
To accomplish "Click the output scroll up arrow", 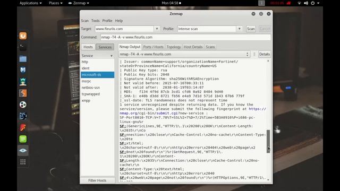I will pyautogui.click(x=268, y=62).
